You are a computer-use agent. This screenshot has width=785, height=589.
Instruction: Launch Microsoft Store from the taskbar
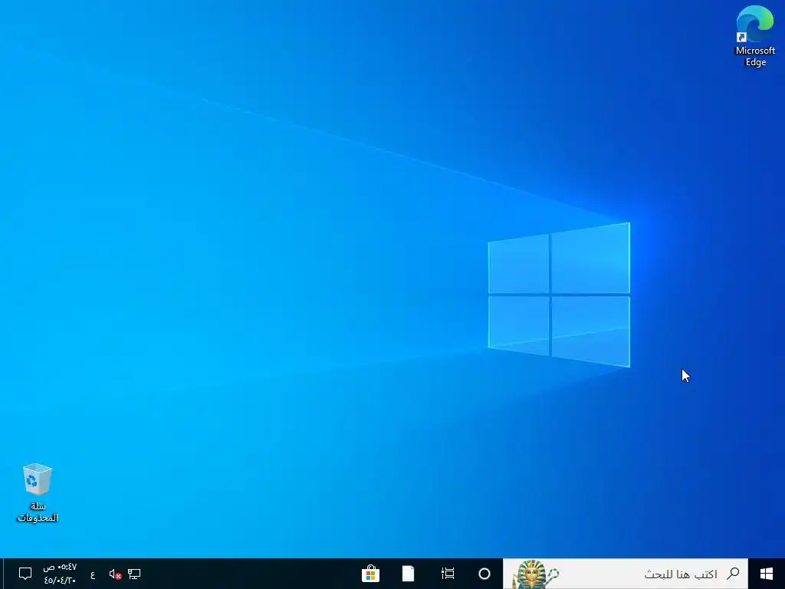[370, 574]
